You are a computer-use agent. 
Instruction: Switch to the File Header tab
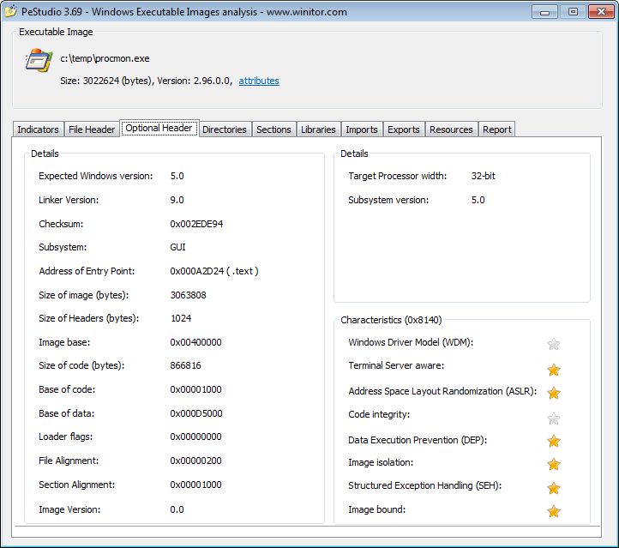(92, 129)
